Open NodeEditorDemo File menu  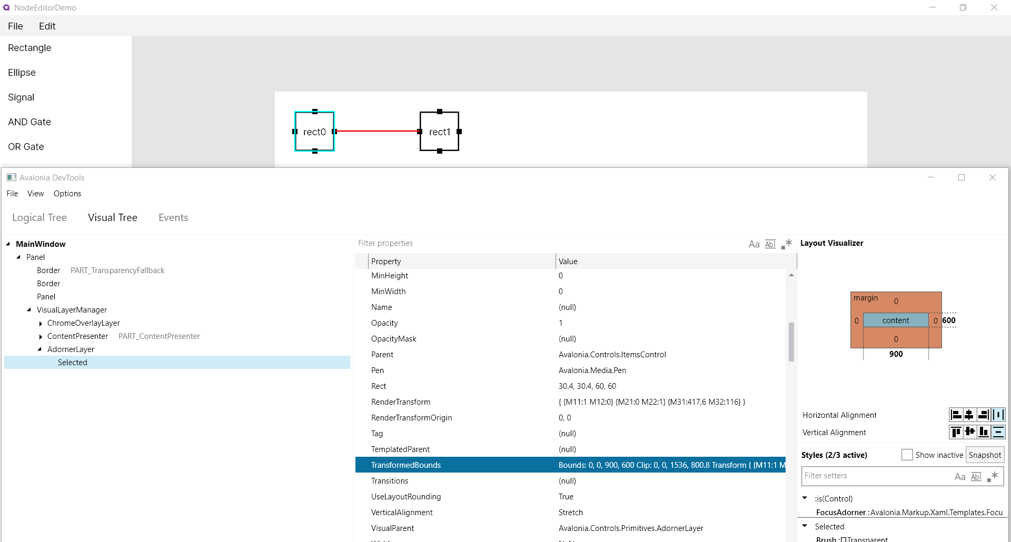[15, 26]
